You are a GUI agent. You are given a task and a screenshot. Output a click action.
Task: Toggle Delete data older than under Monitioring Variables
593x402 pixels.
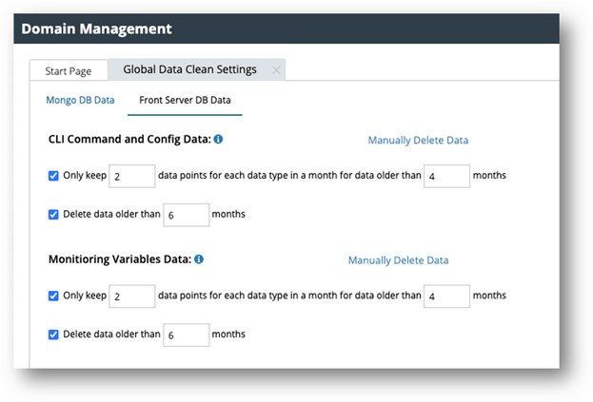coord(53,335)
